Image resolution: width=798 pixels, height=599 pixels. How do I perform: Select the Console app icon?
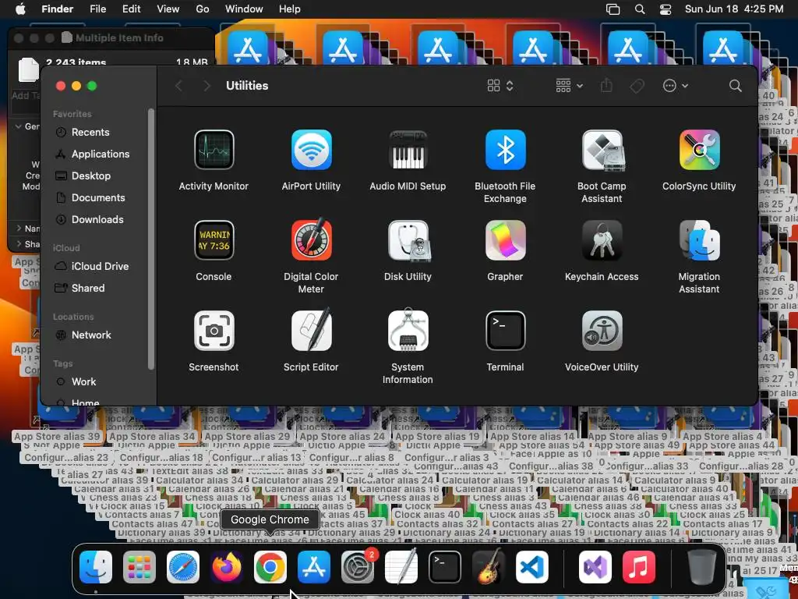(x=214, y=240)
